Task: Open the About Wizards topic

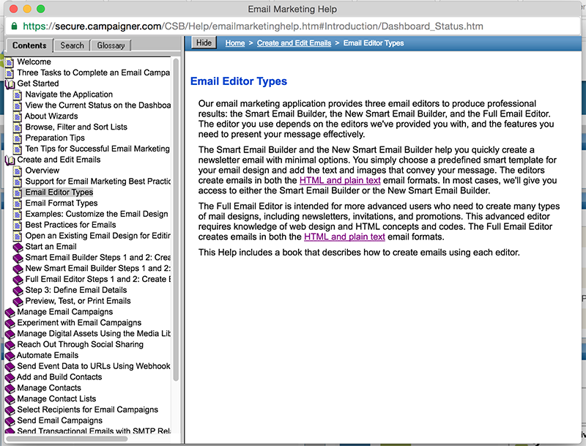Action: [x=51, y=116]
